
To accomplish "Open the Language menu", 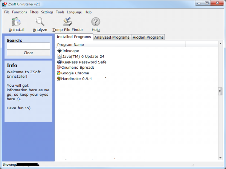I will [x=74, y=12].
